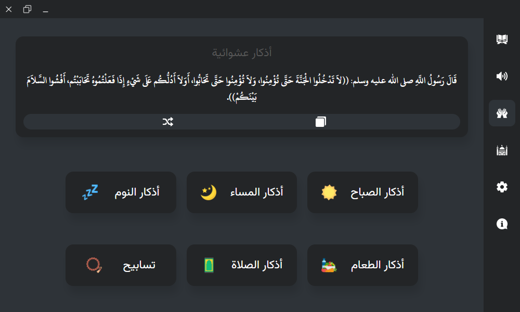Open settings gear in sidebar
Screen dimensions: 520x312
tap(502, 187)
